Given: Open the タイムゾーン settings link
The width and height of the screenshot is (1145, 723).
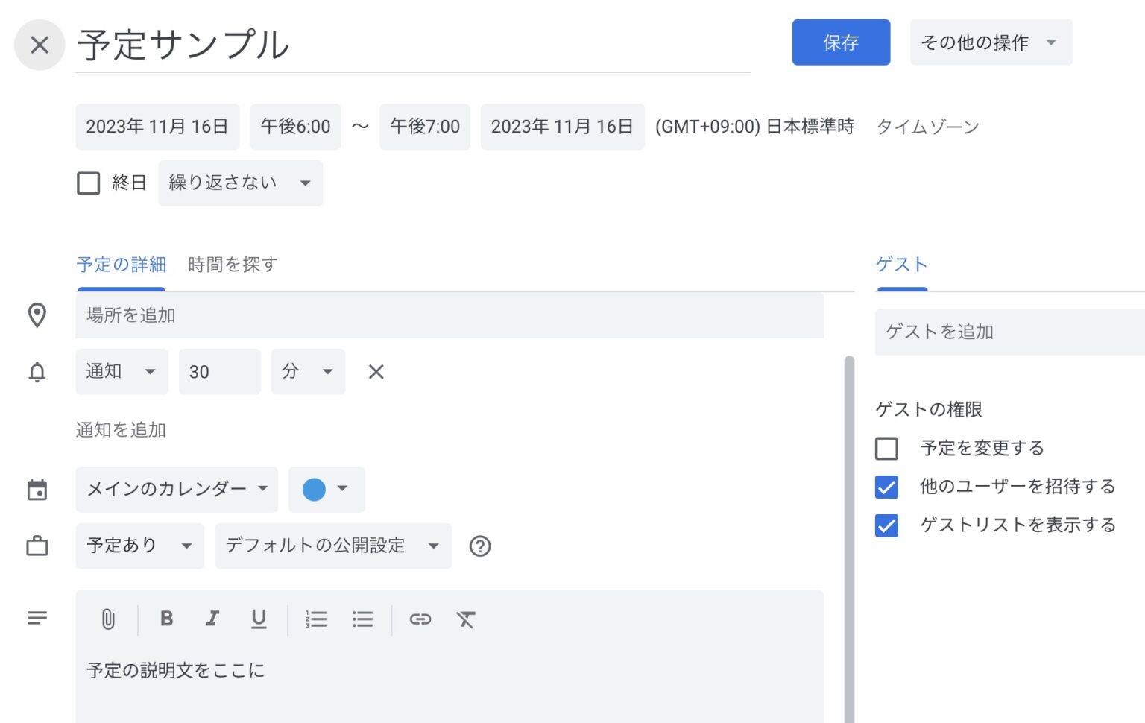Looking at the screenshot, I should (928, 127).
